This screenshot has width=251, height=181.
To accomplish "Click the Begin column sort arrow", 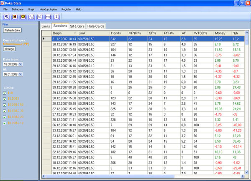I will pos(74,33).
